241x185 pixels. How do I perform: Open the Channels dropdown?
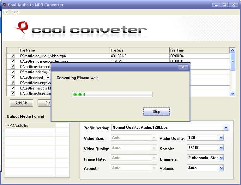tap(221, 158)
